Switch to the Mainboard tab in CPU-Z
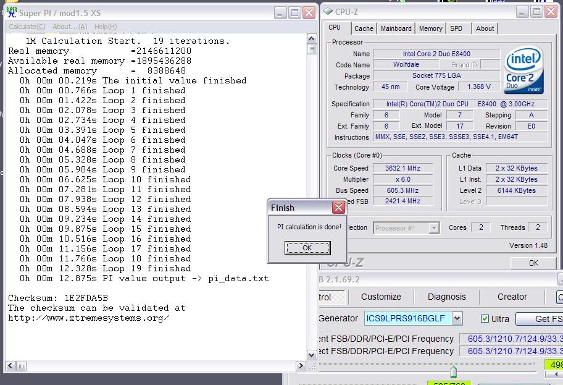 (396, 28)
